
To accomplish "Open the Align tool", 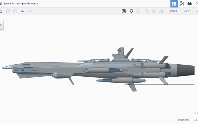I will 154,11.
